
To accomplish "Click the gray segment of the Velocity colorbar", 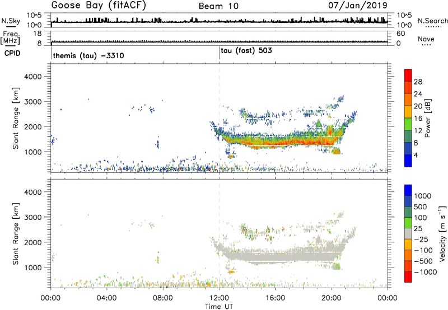I will 408,234.
